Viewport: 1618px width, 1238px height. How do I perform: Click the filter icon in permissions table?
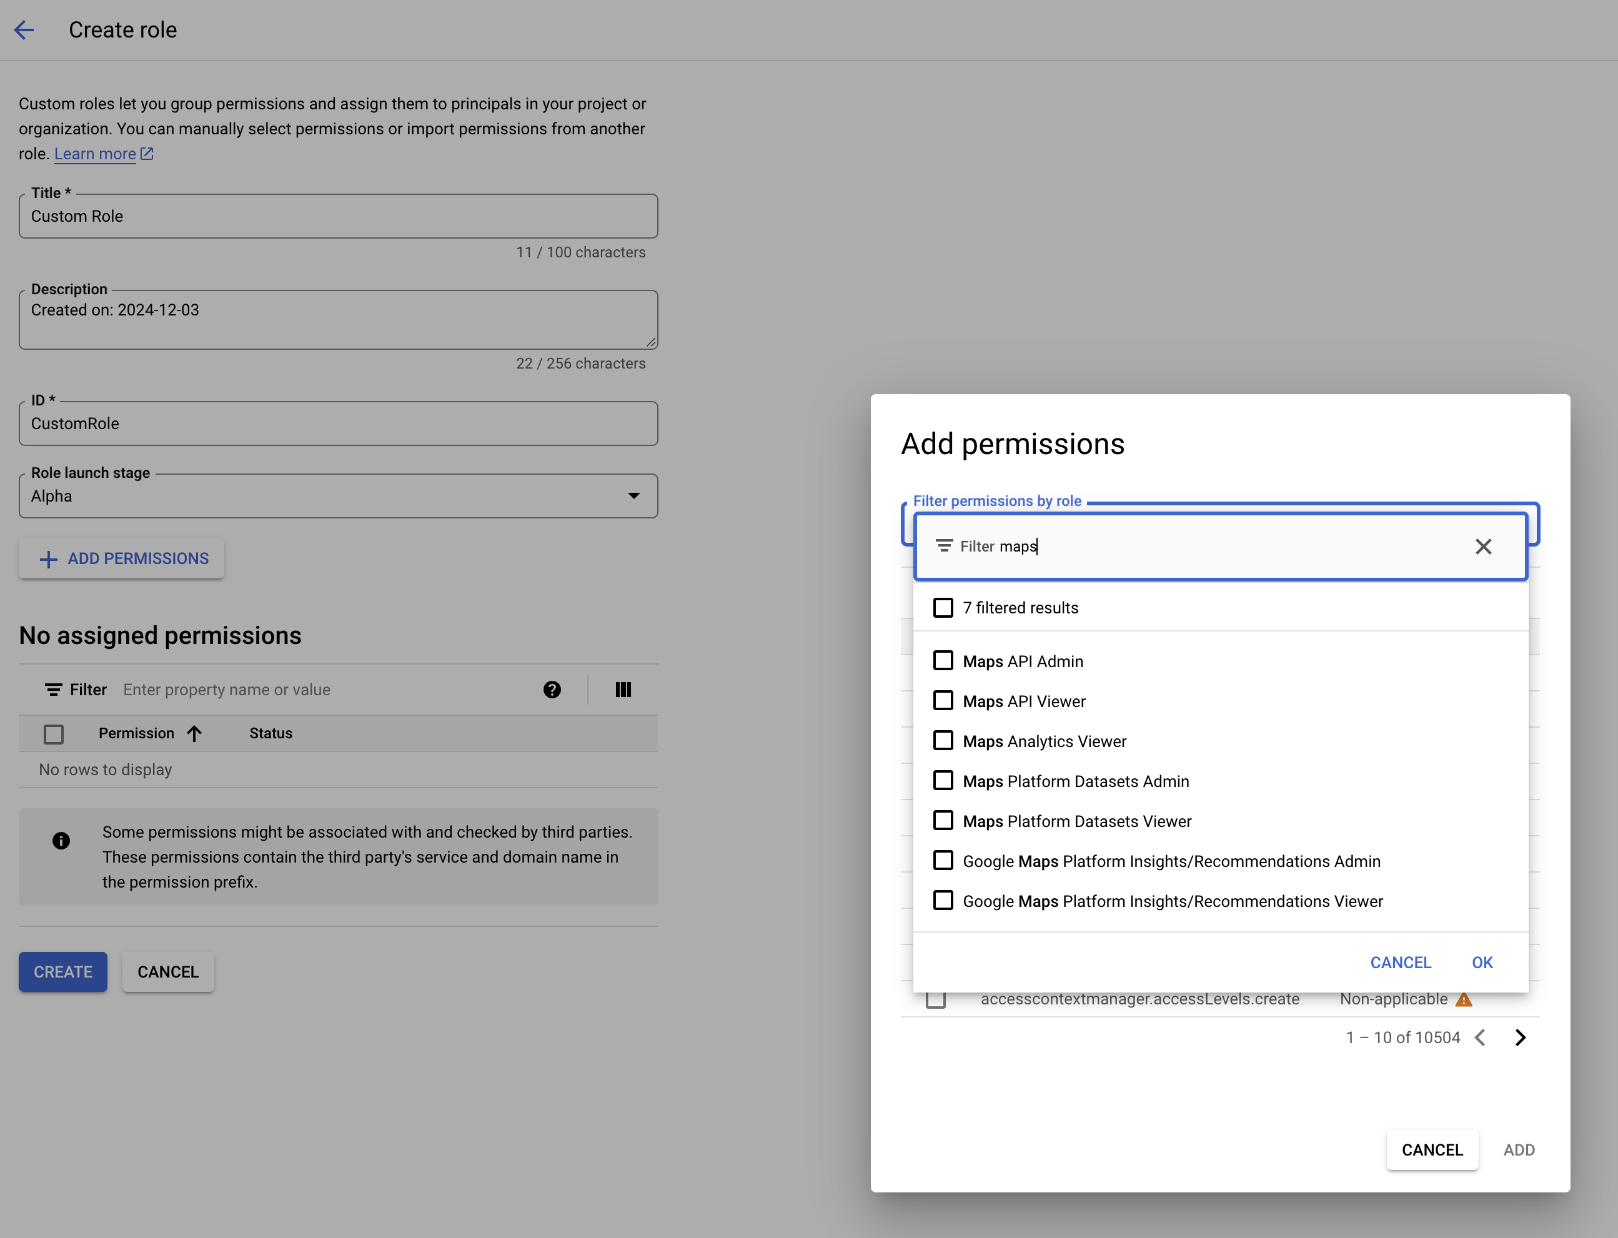(x=52, y=689)
